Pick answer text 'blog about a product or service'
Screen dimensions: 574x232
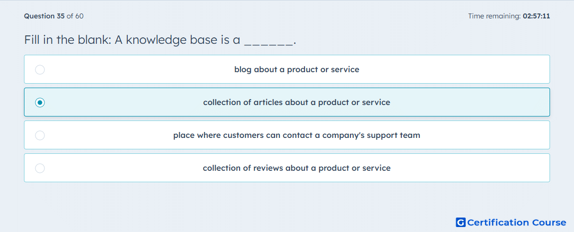(297, 69)
